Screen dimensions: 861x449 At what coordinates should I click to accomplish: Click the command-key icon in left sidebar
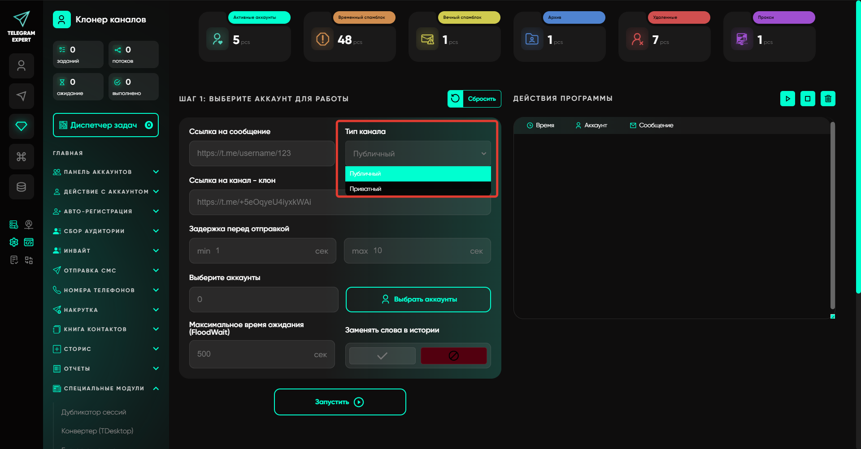[x=21, y=156]
